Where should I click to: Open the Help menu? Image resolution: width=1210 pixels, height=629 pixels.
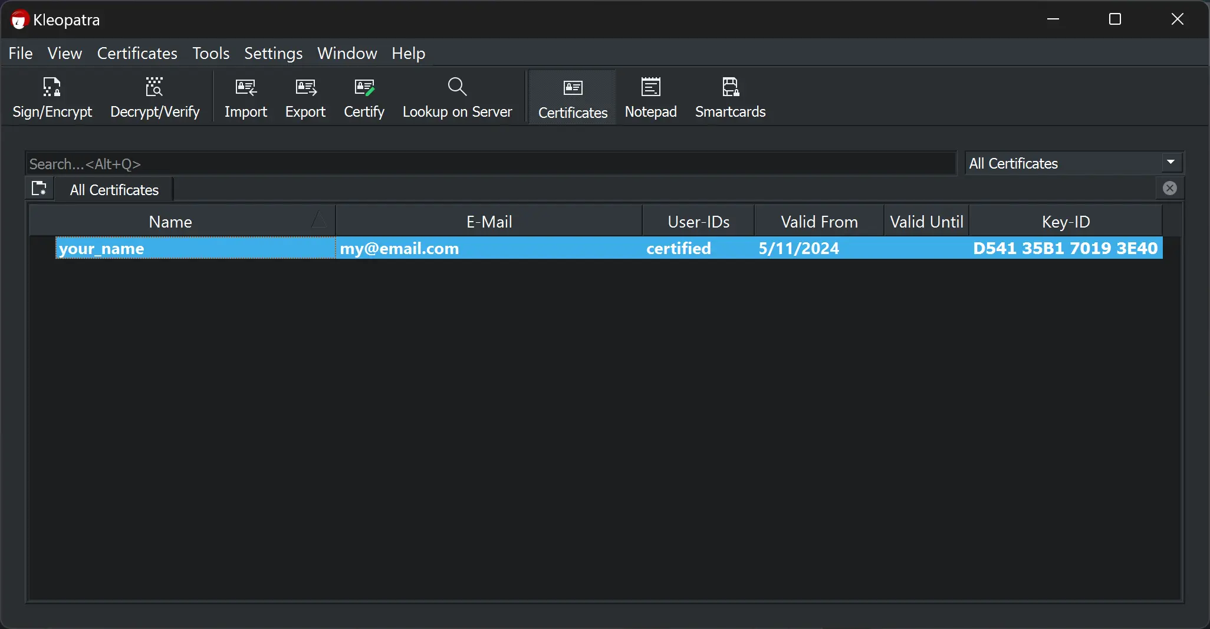pos(408,53)
